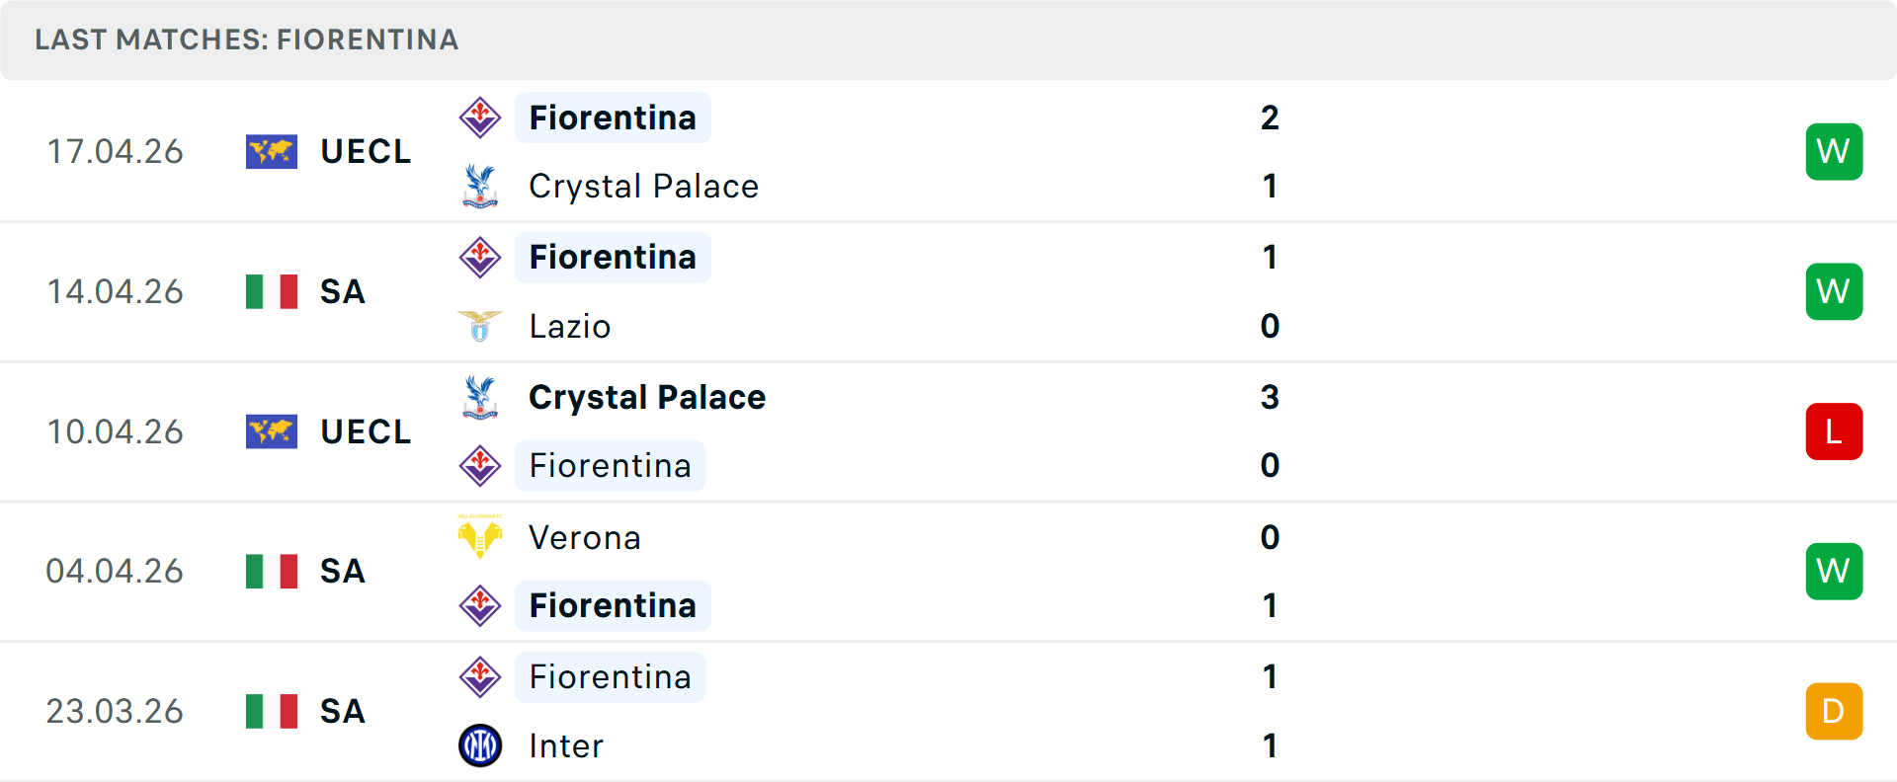This screenshot has height=782, width=1897.
Task: Click the Inter Milan crest
Action: (x=480, y=745)
